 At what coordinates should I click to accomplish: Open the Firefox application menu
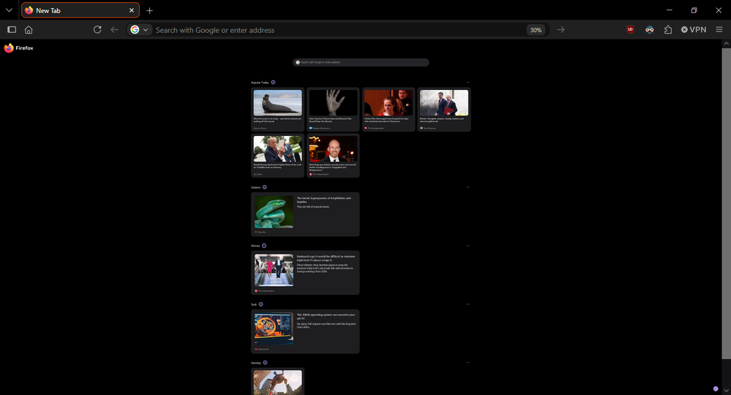click(719, 29)
